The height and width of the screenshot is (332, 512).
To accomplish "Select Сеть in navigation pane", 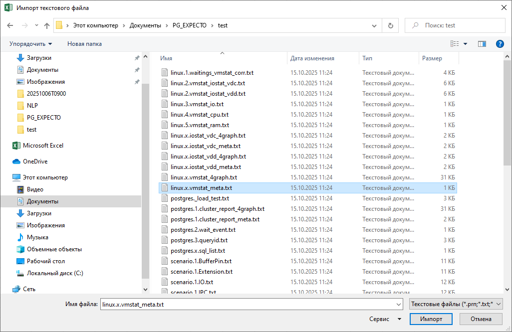I will (x=29, y=289).
